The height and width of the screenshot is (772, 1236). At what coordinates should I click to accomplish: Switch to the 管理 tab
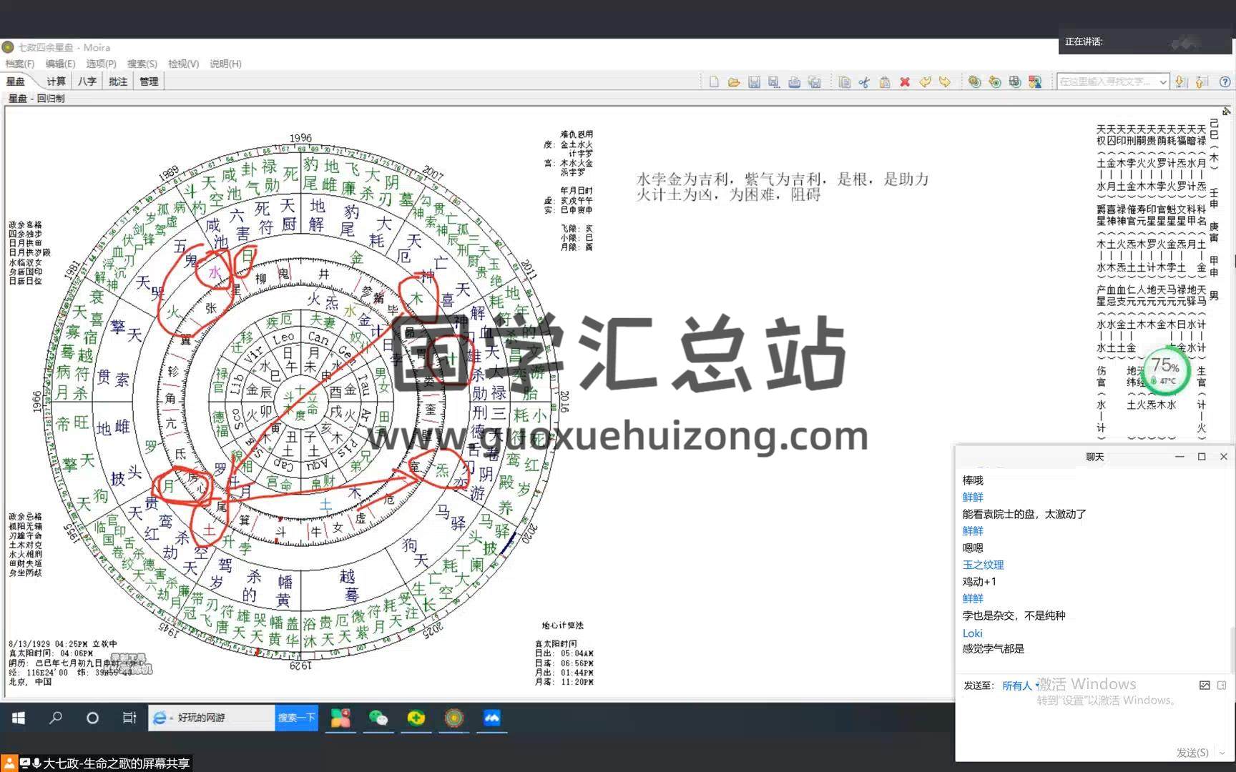149,81
